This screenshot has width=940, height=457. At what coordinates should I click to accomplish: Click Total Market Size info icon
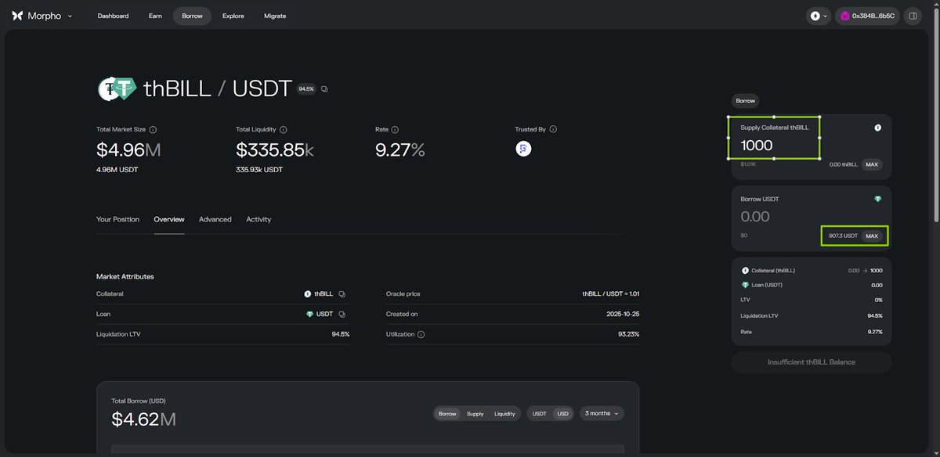click(153, 130)
